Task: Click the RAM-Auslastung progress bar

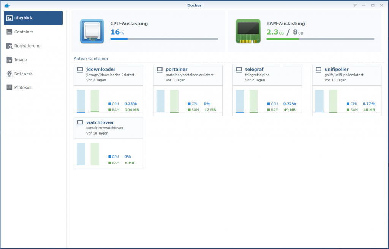Action: point(320,39)
